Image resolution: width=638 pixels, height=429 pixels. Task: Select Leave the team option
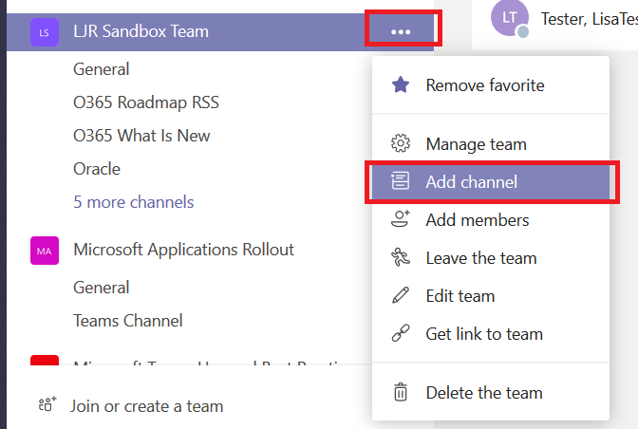490,258
